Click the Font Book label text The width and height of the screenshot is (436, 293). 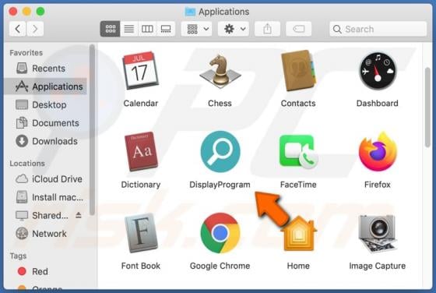tap(141, 266)
